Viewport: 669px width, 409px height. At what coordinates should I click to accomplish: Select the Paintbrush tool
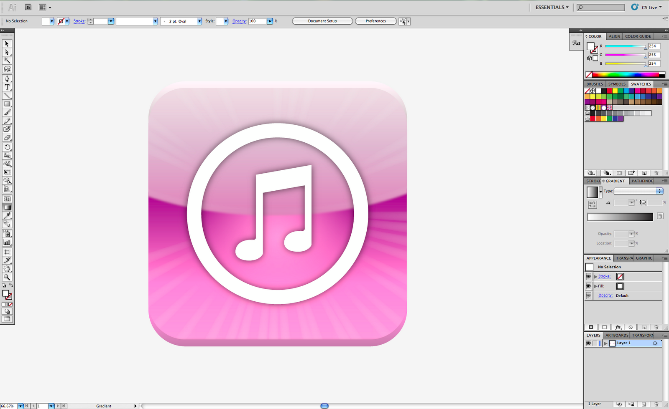7,112
